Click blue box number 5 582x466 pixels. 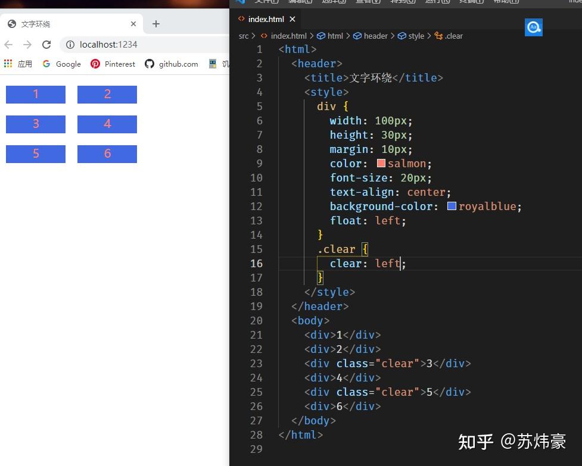[x=36, y=154]
